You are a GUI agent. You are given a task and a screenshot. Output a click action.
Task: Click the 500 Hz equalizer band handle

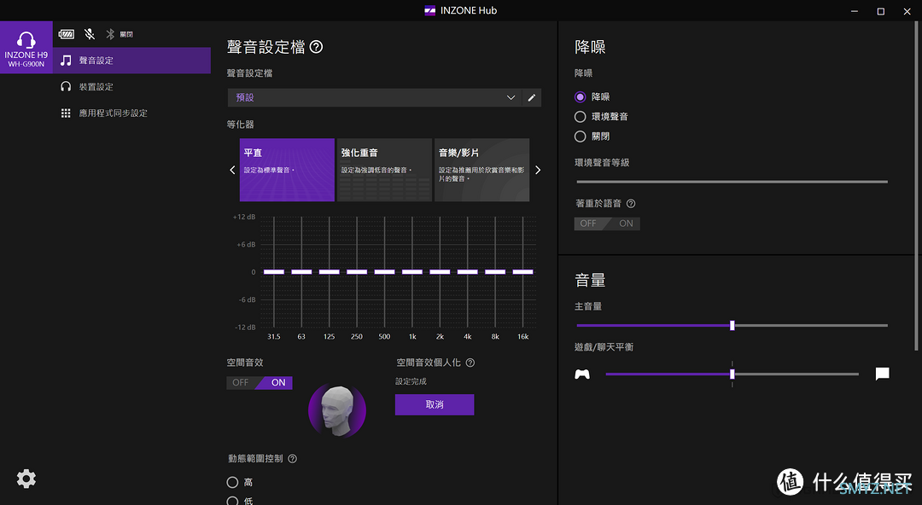pos(384,271)
